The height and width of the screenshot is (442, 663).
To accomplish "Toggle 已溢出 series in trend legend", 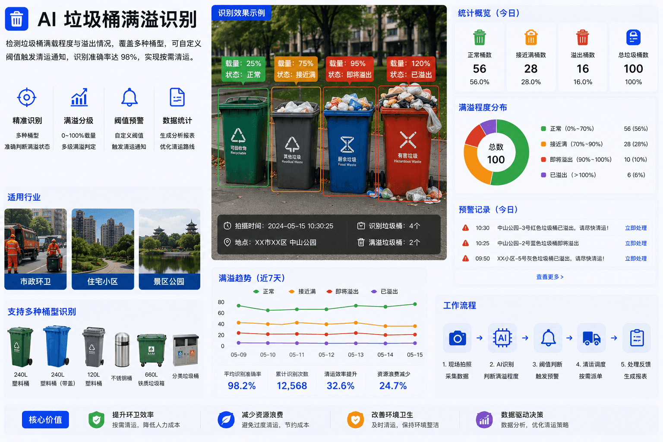I will 385,291.
